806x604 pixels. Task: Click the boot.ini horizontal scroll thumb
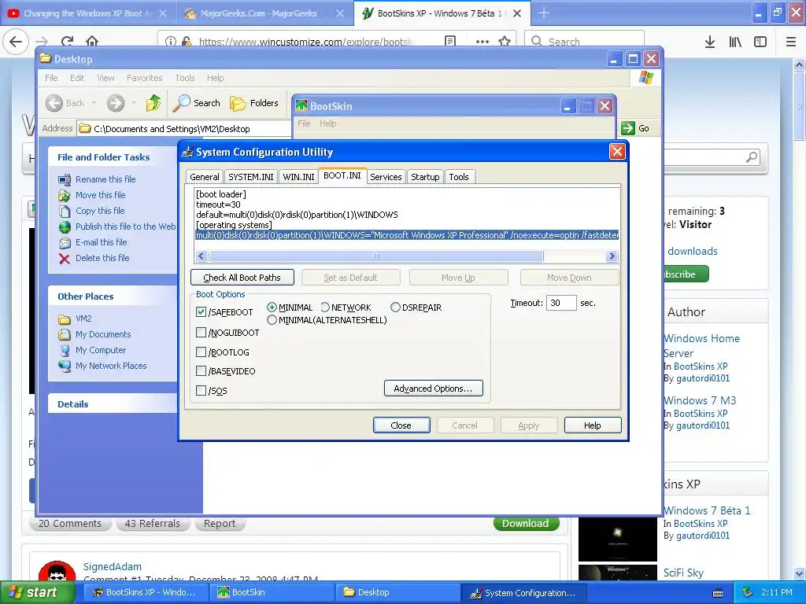[x=375, y=256]
